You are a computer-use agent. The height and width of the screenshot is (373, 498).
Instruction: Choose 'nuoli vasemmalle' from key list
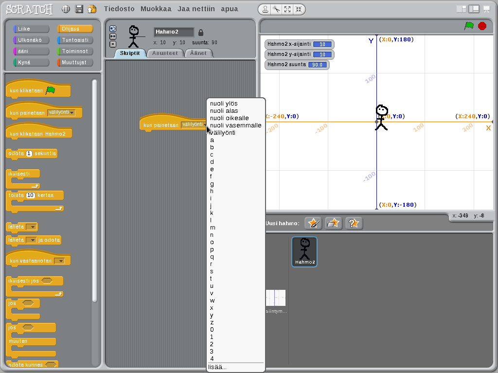236,125
